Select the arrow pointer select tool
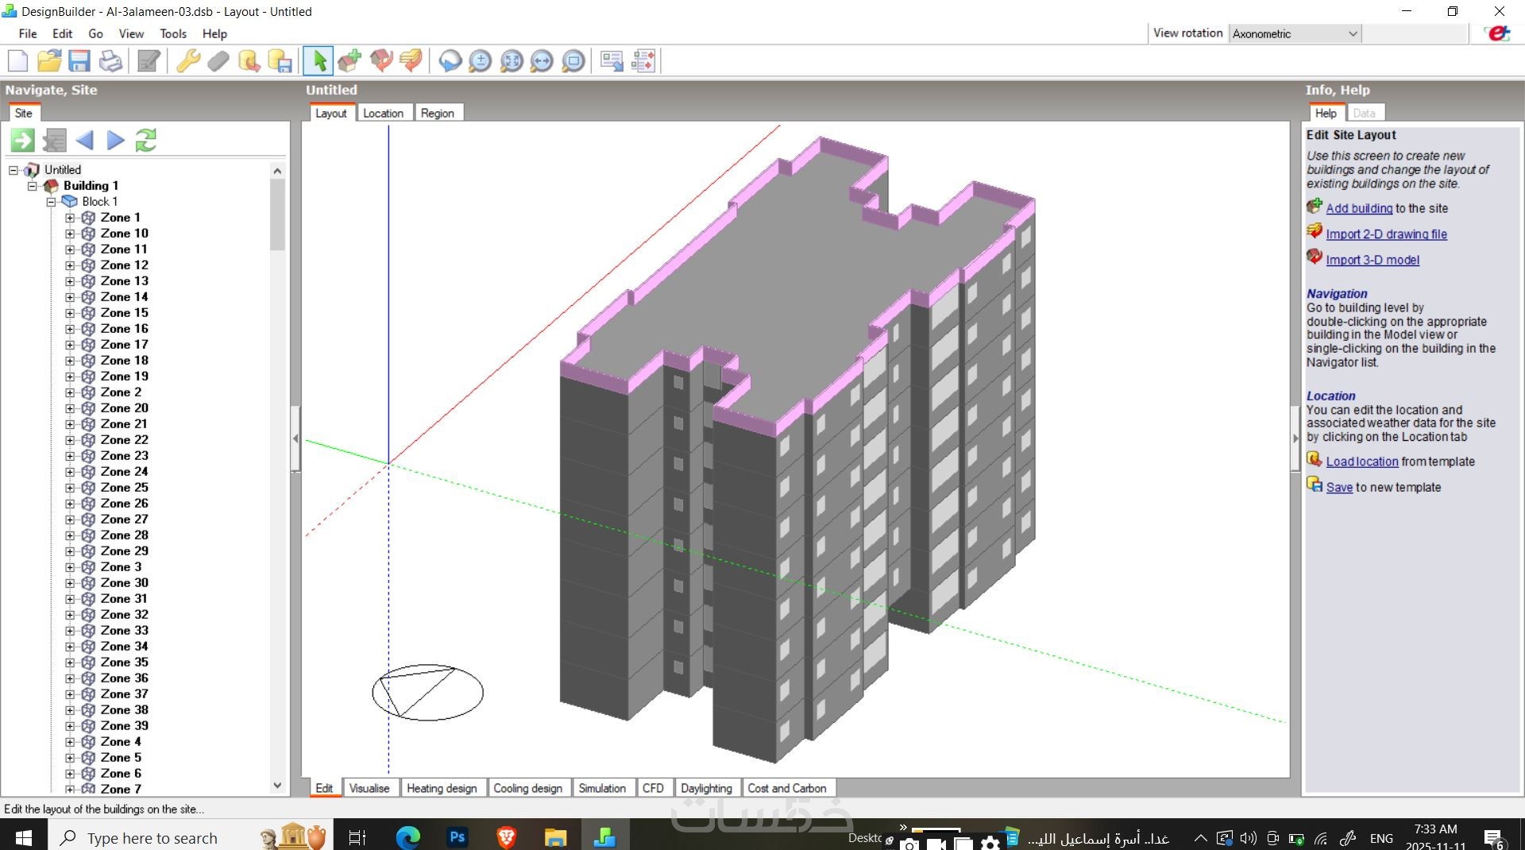 coord(319,61)
